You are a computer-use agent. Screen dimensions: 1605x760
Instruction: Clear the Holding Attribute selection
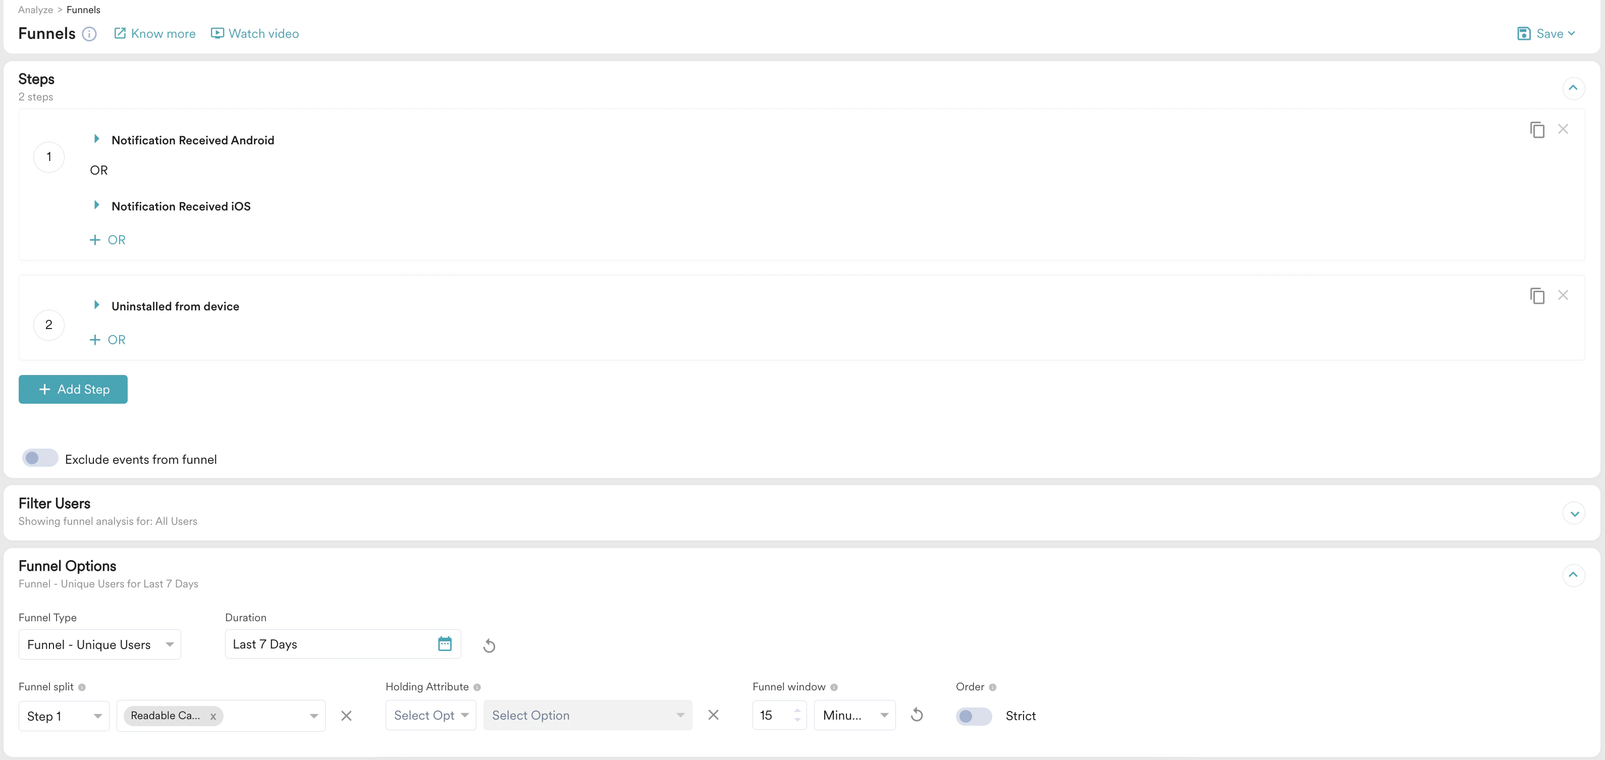(x=713, y=715)
